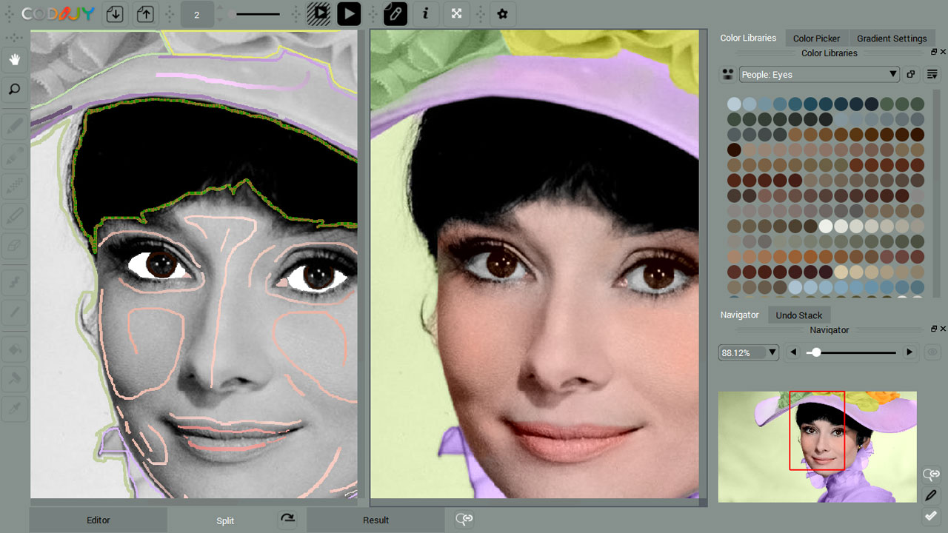Switch to the Undo Stack tab
Screen dimensions: 948x533
coord(799,315)
